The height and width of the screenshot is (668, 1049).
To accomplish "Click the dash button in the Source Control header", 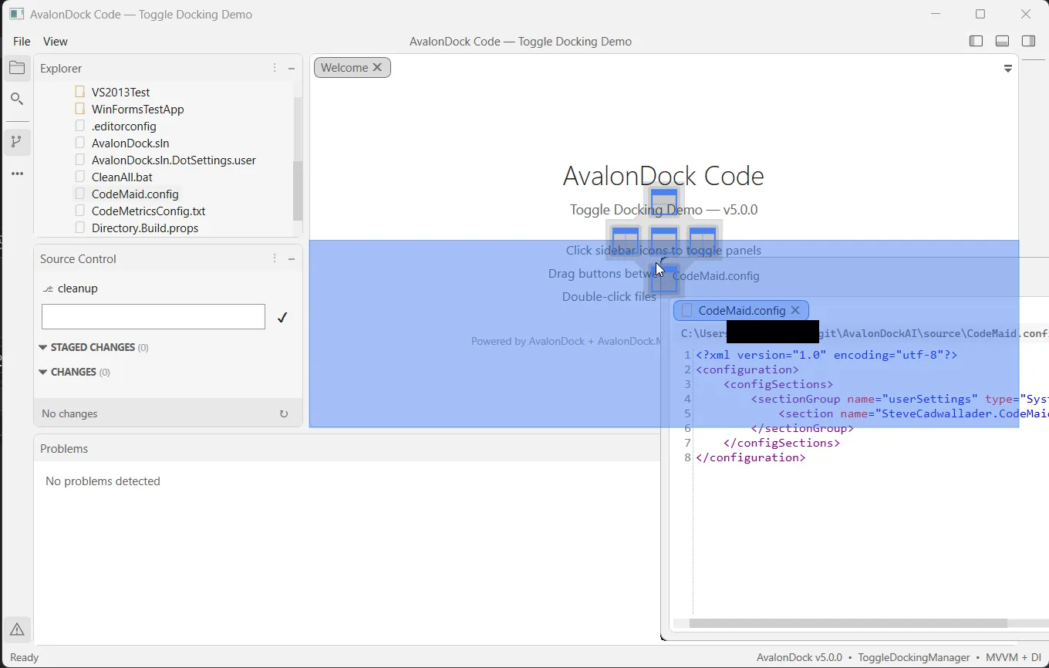I will (292, 258).
